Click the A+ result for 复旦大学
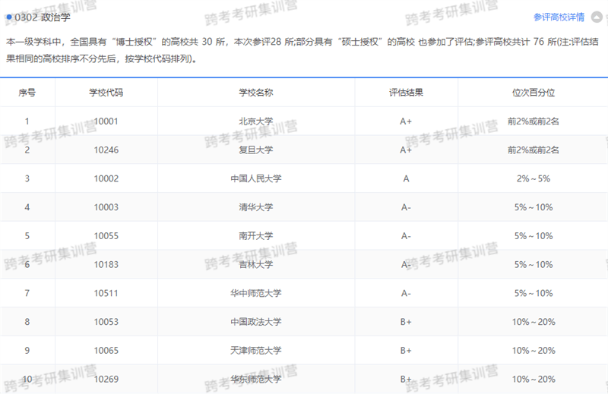Viewport: 608px width, 394px height. 406,150
